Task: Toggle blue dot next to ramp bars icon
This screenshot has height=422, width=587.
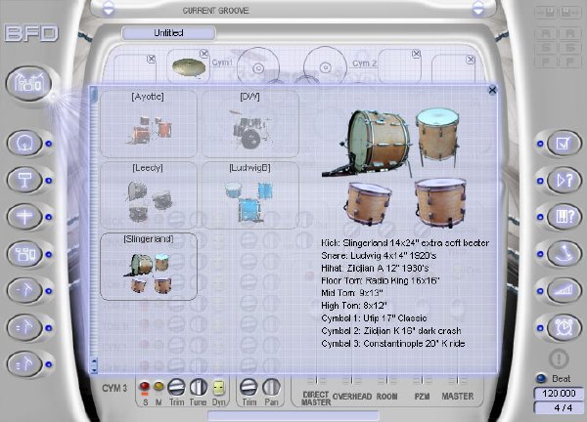Action: coord(540,291)
